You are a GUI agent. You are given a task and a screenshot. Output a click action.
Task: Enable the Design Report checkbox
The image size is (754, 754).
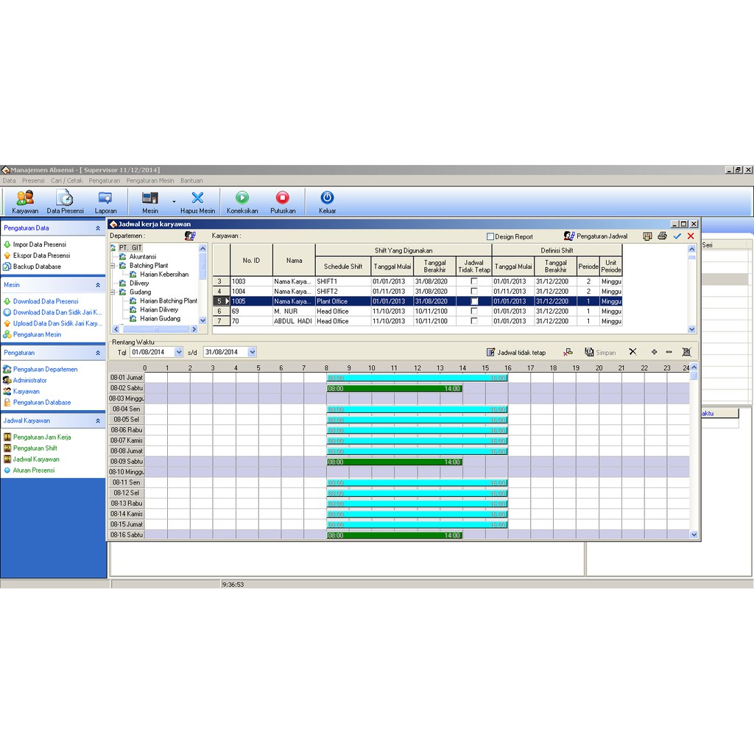(x=490, y=236)
